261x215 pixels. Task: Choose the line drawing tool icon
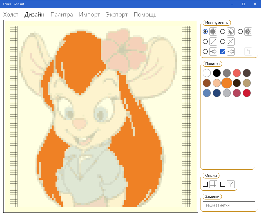point(213,41)
